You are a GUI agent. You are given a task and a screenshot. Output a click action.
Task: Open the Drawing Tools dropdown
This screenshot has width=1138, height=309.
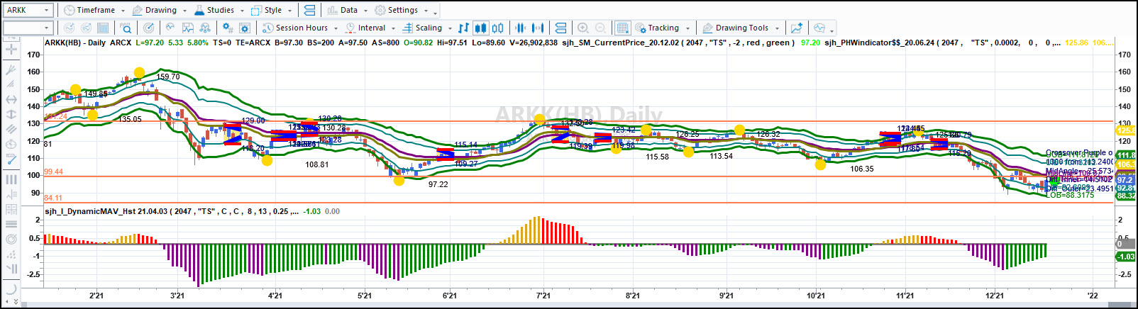(741, 28)
